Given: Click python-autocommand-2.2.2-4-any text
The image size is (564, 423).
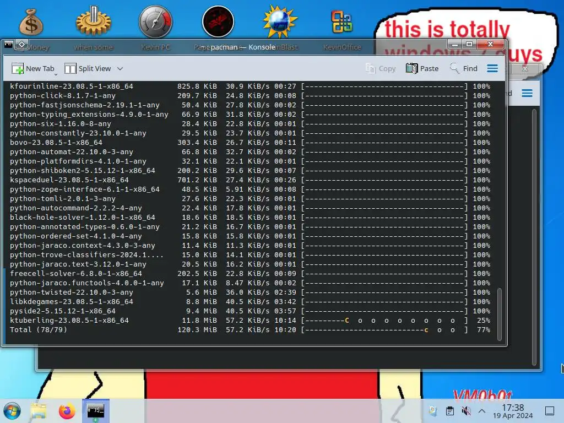Looking at the screenshot, I should coord(76,208).
